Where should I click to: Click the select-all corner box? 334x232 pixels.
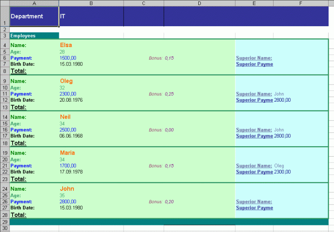click(5, 3)
